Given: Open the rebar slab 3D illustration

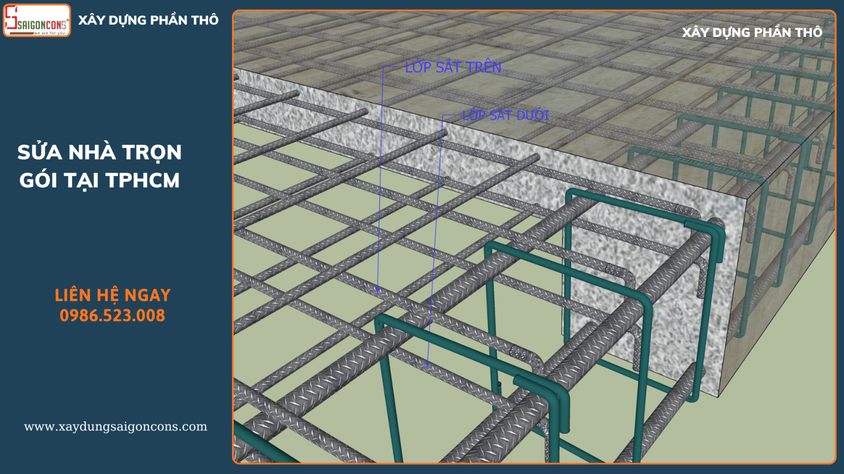Looking at the screenshot, I should (x=534, y=237).
